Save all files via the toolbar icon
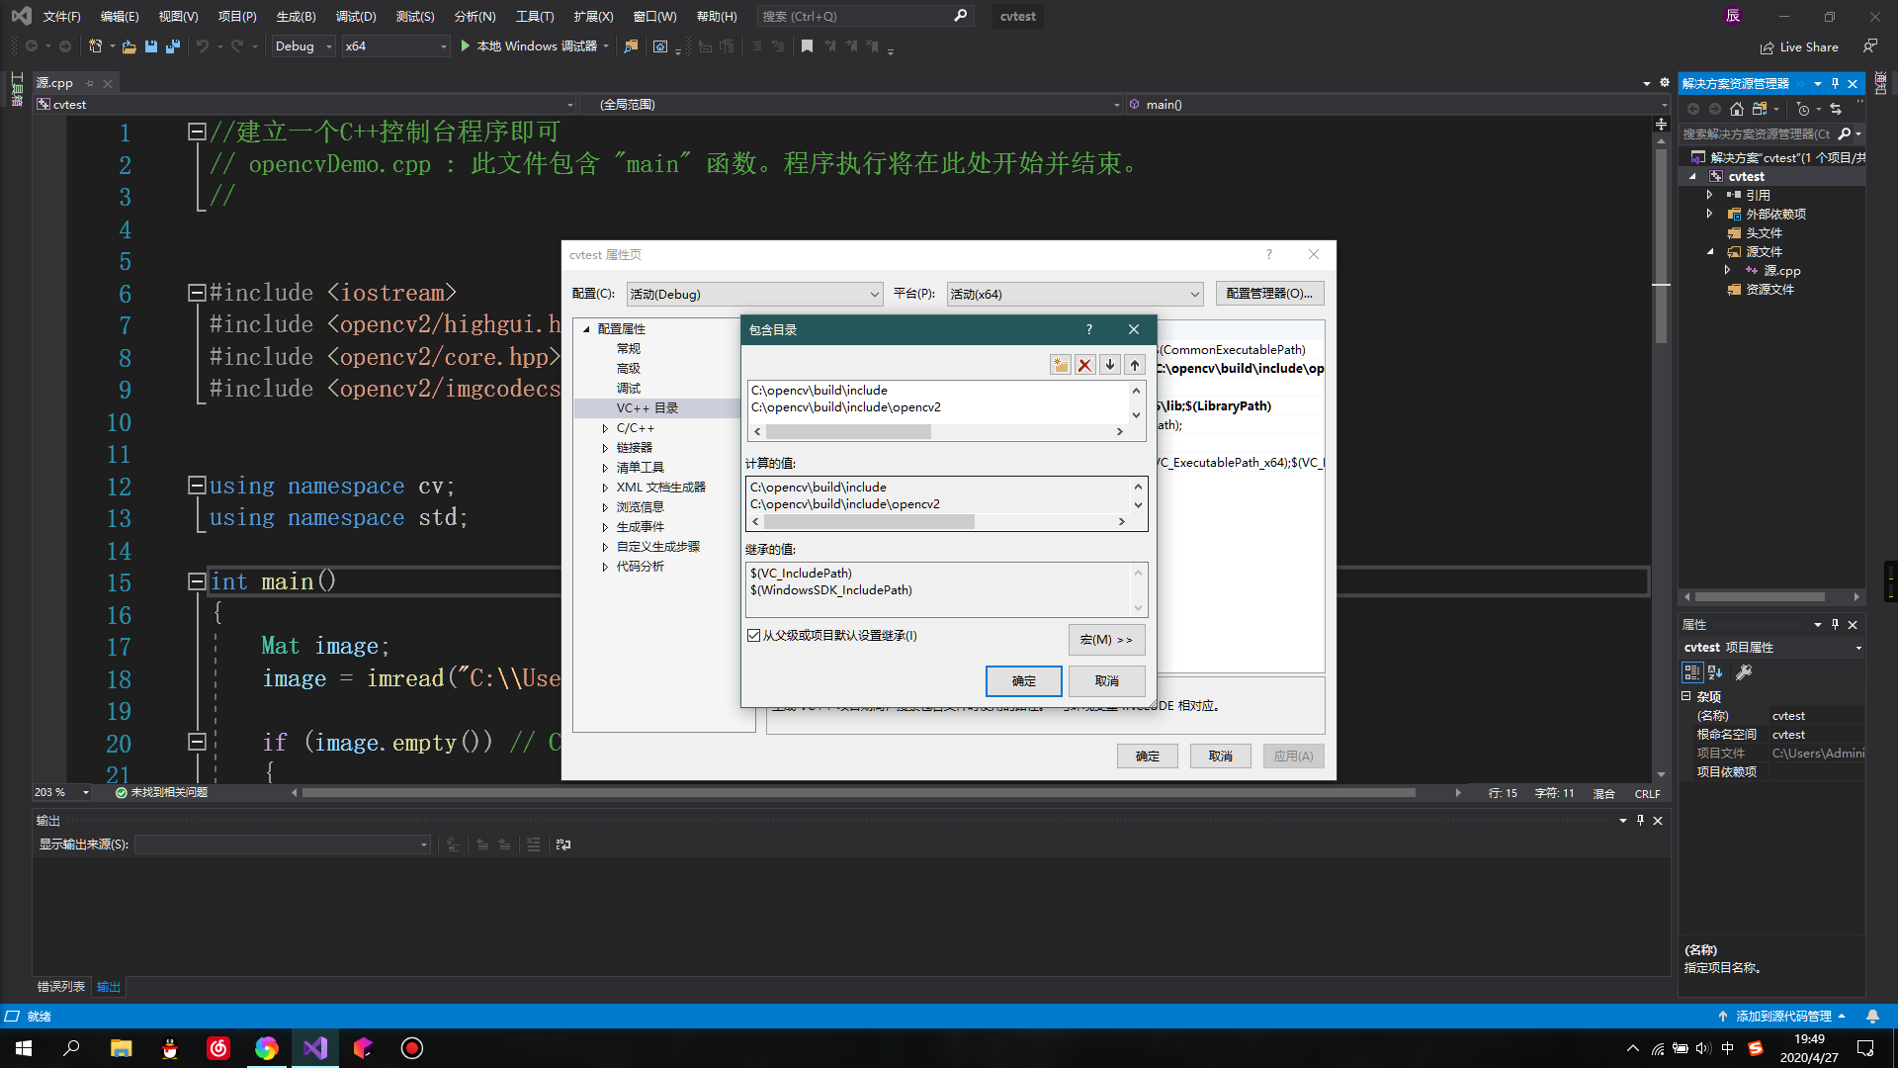This screenshot has height=1068, width=1898. pyautogui.click(x=172, y=45)
